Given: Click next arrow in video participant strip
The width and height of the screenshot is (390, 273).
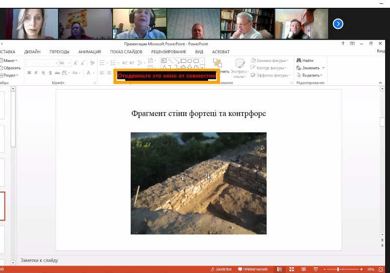Looking at the screenshot, I should tap(338, 24).
